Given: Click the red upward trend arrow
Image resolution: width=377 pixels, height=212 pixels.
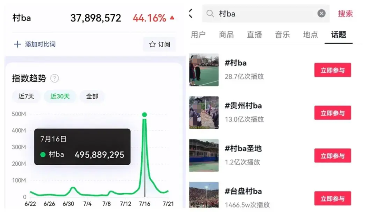Looking at the screenshot, I should (172, 18).
